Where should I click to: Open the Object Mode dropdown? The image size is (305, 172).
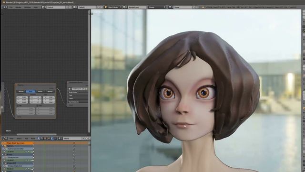pyautogui.click(x=113, y=7)
